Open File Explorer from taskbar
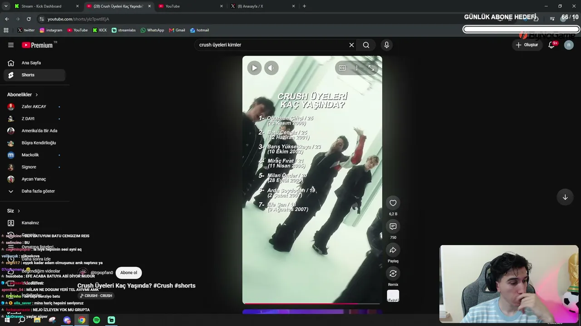 [x=37, y=320]
